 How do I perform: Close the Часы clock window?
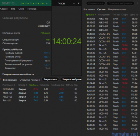(78, 3)
